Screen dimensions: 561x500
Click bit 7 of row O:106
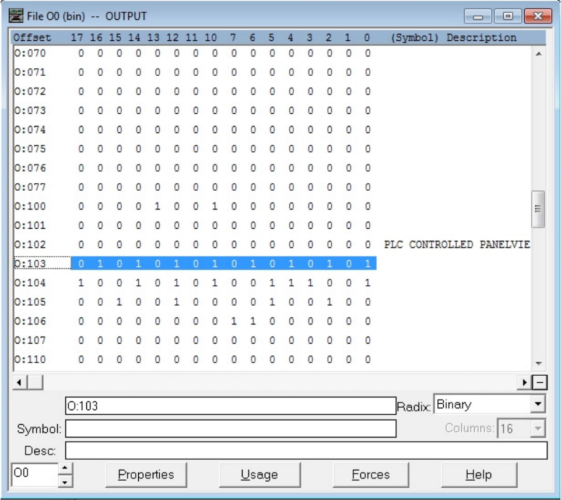click(234, 321)
